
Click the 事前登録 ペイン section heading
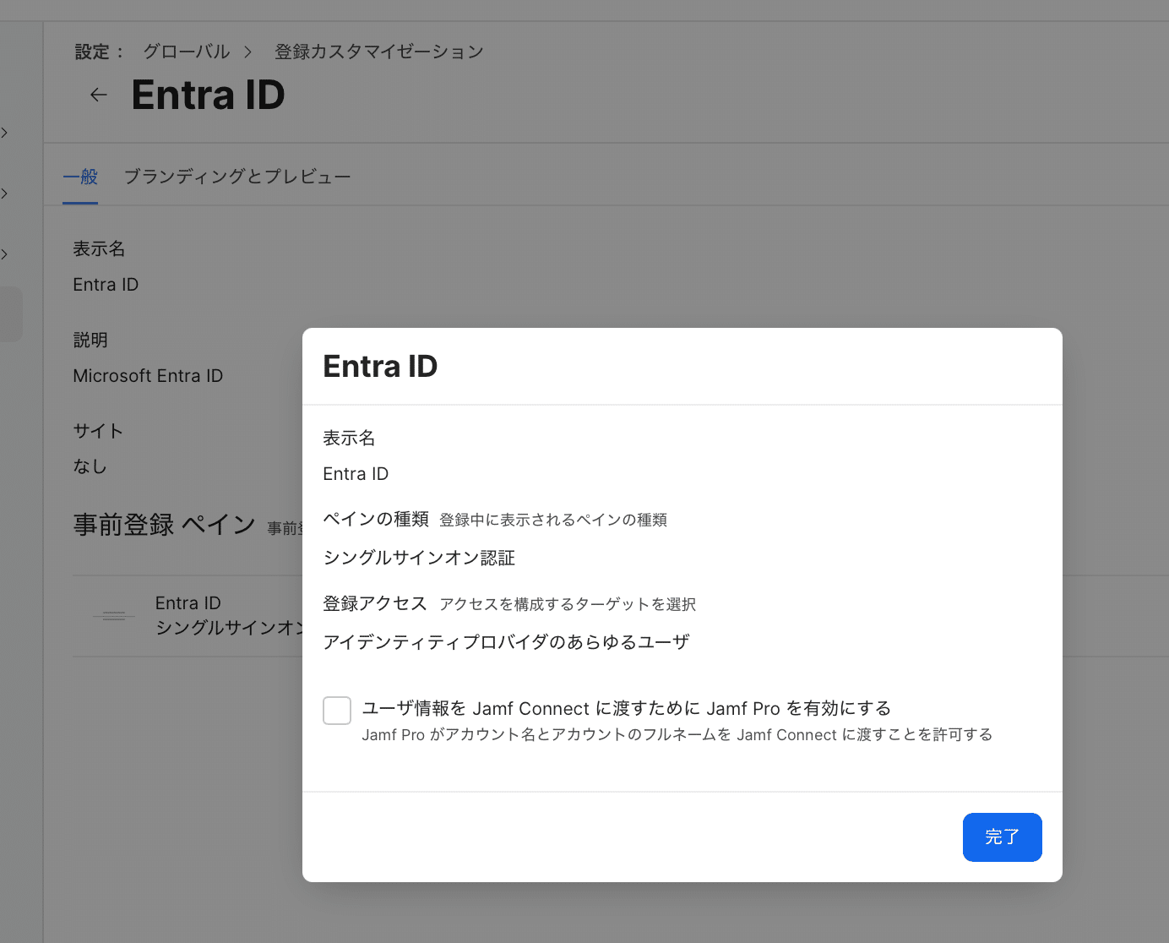tap(165, 525)
